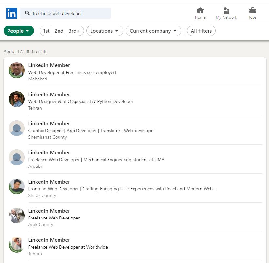This screenshot has width=269, height=263.
Task: Open profile photo of Arak County member
Action: point(17,216)
